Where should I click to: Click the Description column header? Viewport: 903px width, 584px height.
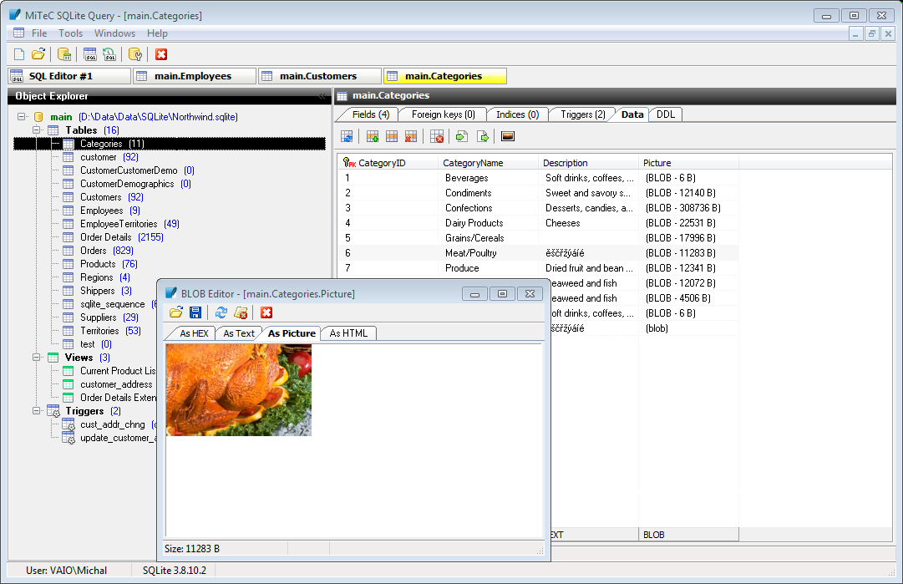588,163
